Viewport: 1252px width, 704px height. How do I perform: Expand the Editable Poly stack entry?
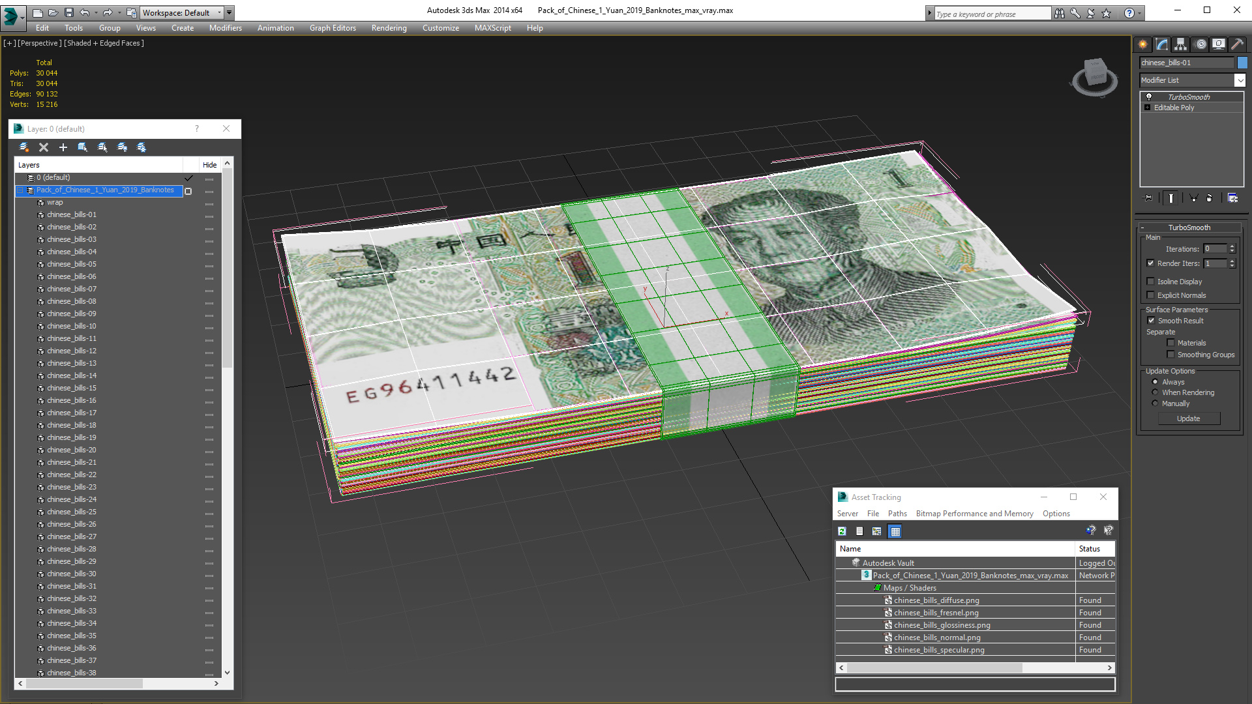[x=1147, y=108]
